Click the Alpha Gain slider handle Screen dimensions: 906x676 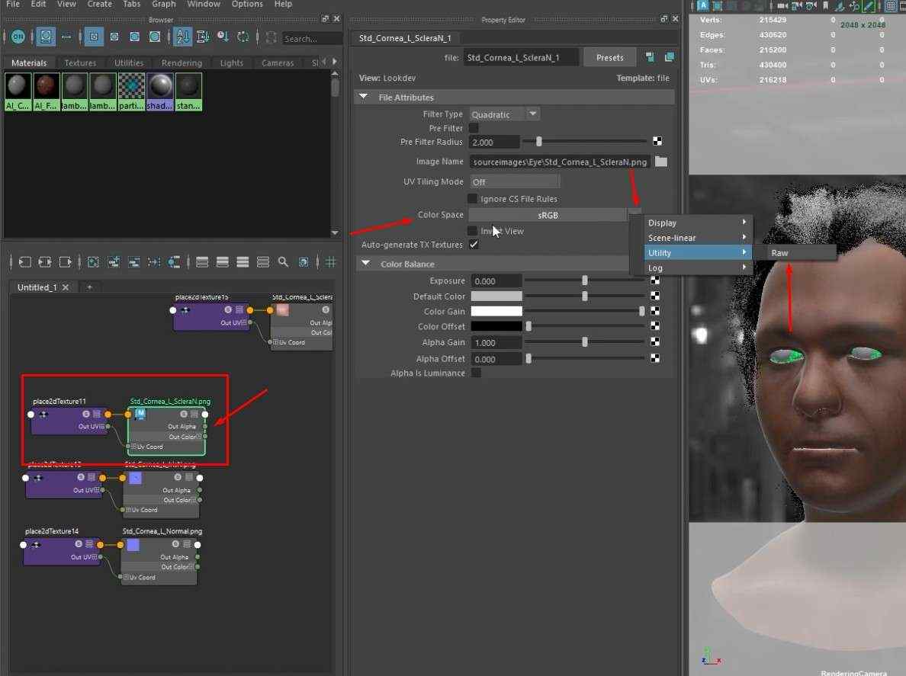[585, 341]
